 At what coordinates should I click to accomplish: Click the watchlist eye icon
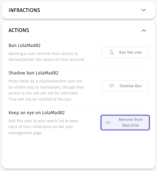click(x=108, y=123)
